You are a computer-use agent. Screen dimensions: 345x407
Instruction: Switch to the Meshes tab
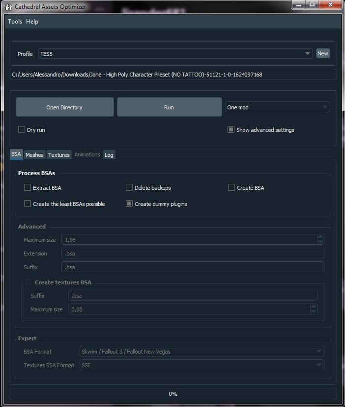34,154
